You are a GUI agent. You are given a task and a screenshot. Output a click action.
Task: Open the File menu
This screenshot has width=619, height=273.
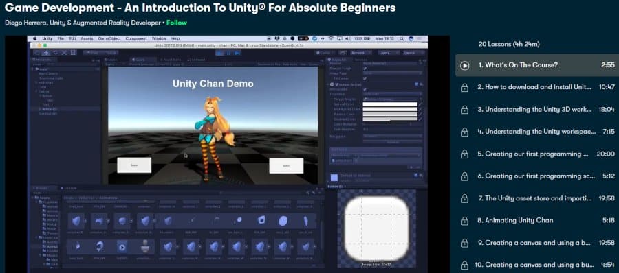[x=61, y=38]
